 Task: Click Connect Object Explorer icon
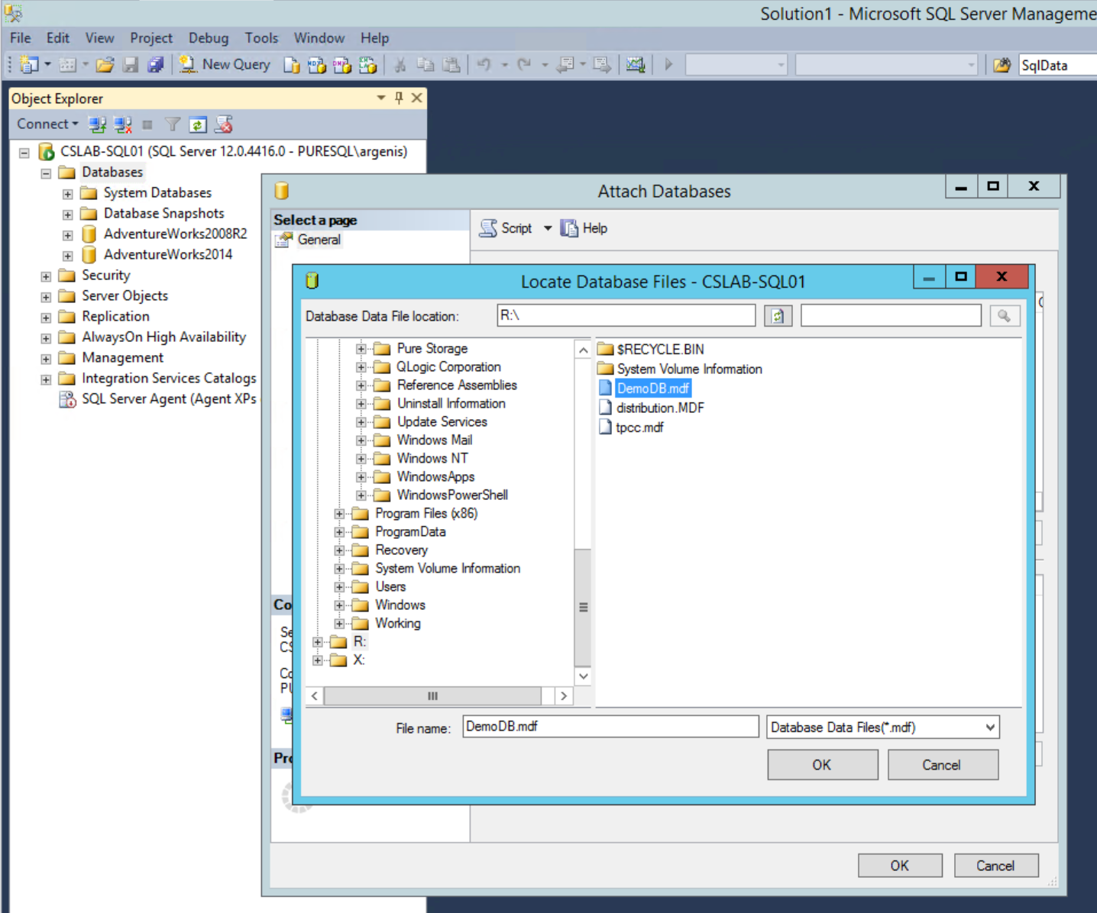click(97, 124)
